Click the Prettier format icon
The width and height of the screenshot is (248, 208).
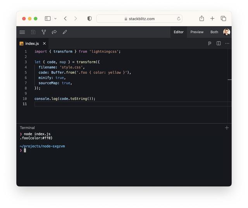[210, 43]
